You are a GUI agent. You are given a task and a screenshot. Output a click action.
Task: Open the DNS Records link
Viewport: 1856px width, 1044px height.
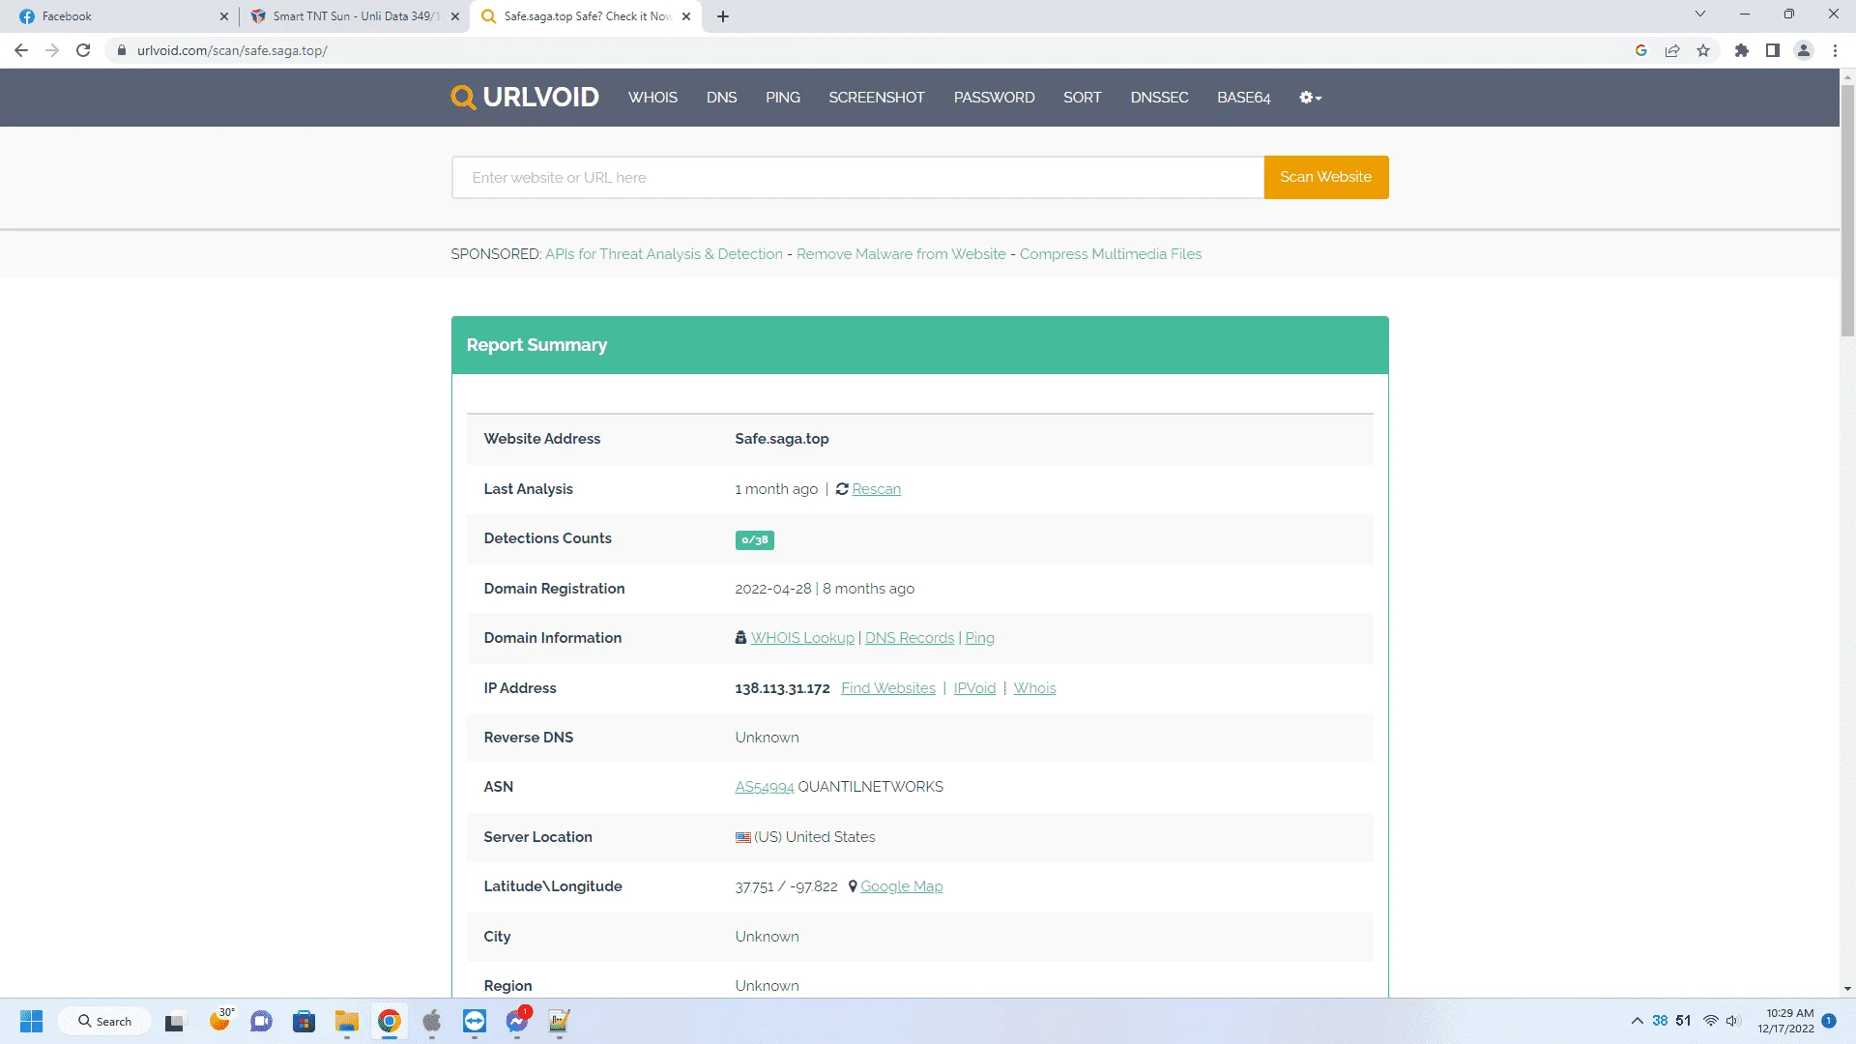click(910, 638)
